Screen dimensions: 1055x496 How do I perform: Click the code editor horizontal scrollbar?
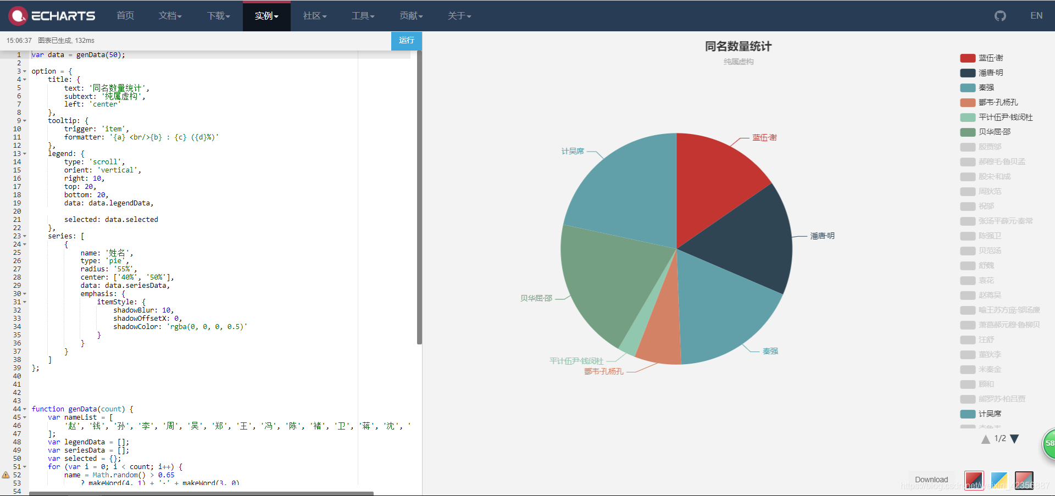(201, 493)
